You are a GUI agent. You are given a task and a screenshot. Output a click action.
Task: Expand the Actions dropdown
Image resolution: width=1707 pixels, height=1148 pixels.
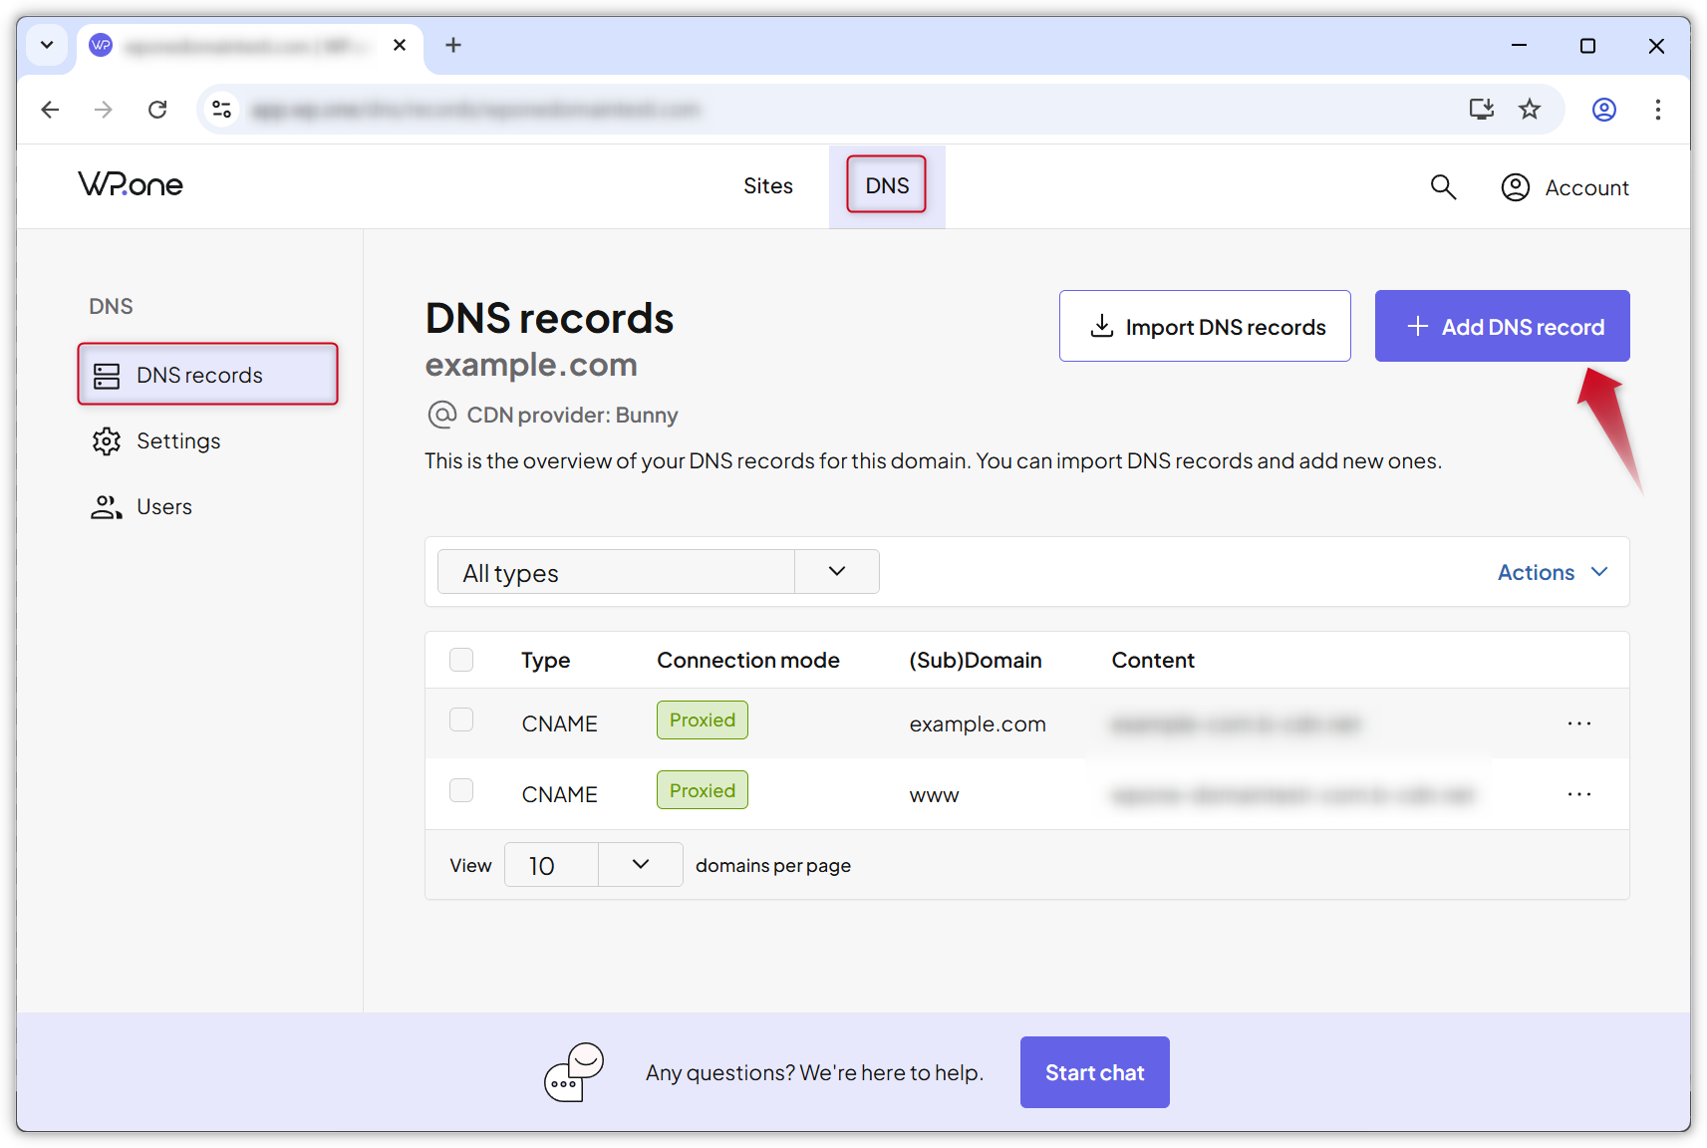point(1551,571)
